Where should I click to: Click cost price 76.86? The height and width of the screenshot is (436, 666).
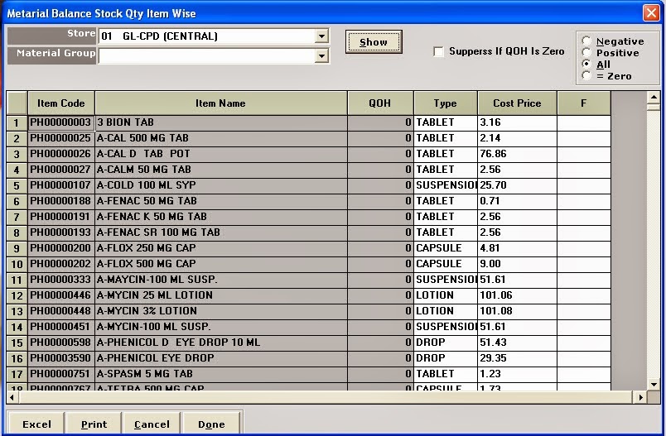(518, 154)
